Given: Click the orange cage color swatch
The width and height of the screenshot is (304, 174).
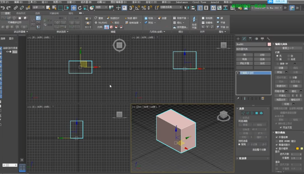Looking at the screenshot, I should click(x=297, y=149).
